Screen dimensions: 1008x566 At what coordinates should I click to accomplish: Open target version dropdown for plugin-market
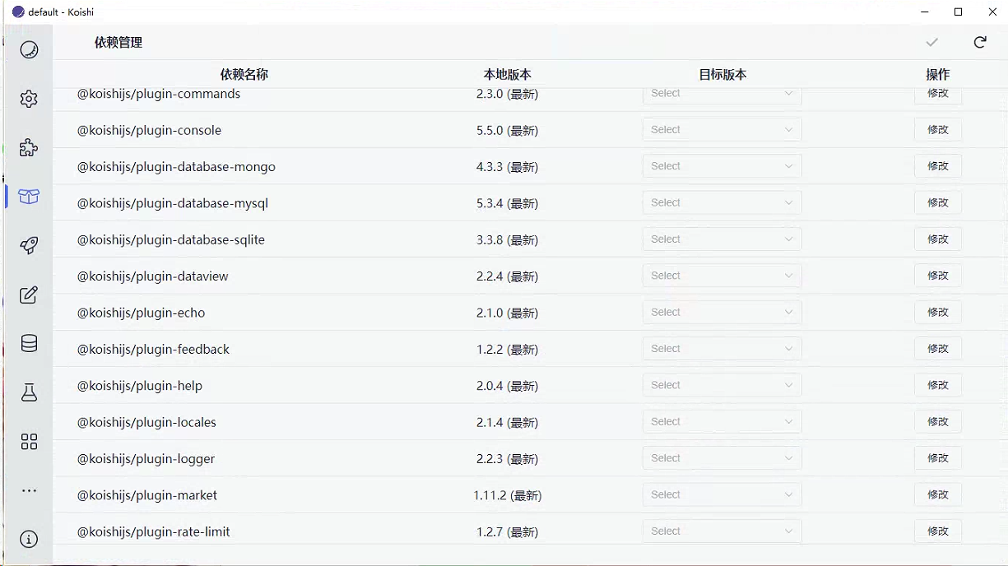(x=722, y=494)
